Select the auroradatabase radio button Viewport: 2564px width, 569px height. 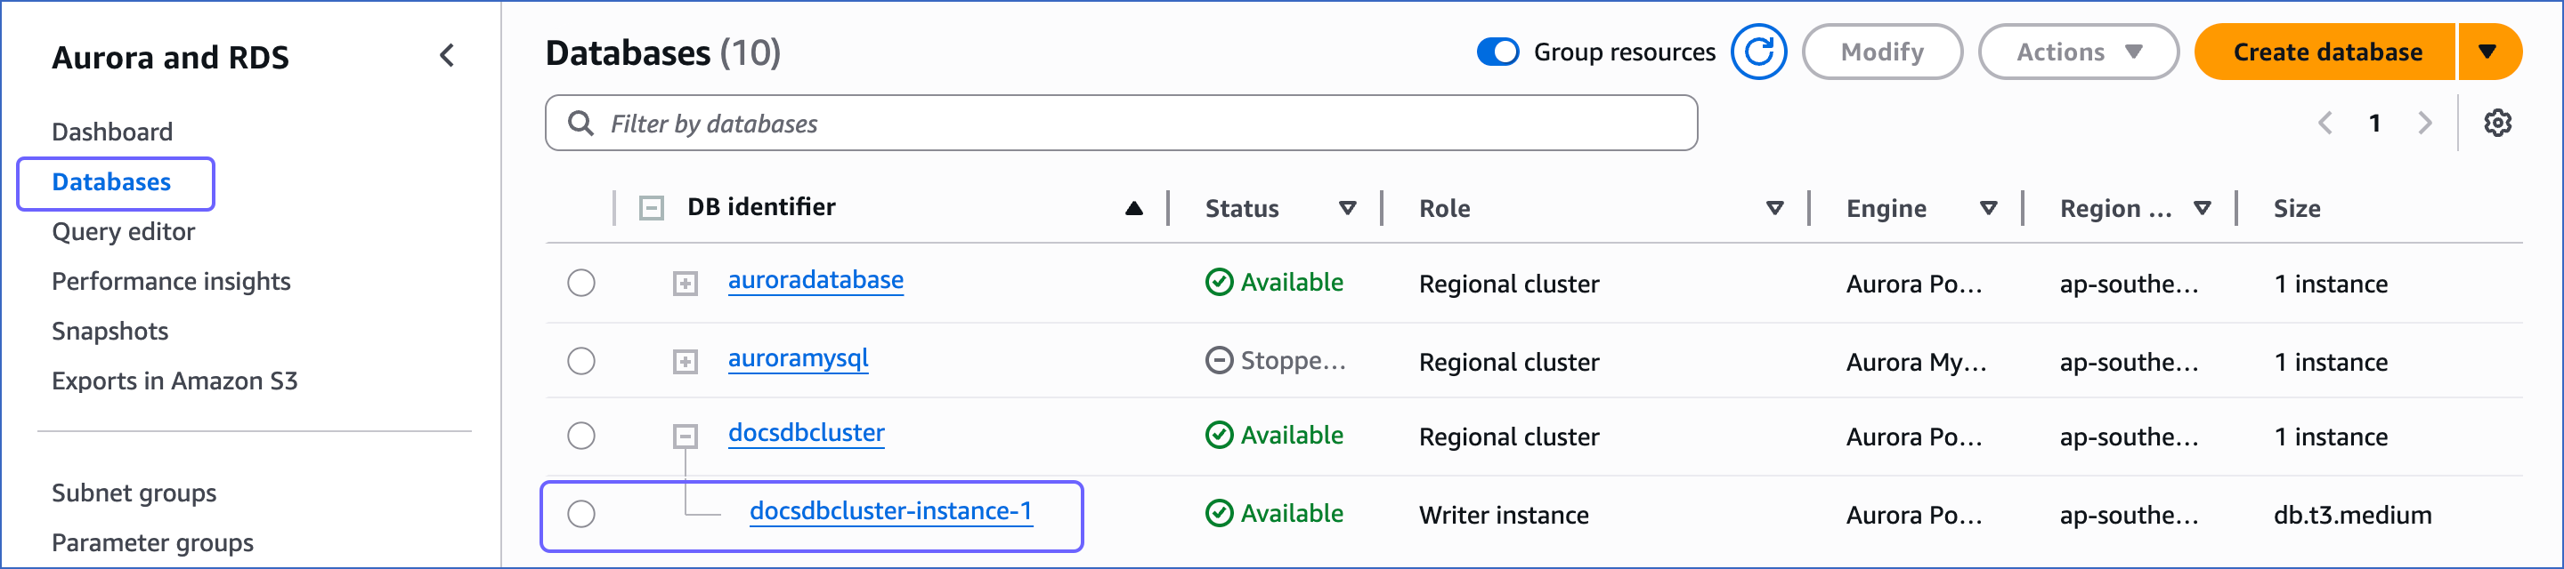tap(581, 283)
